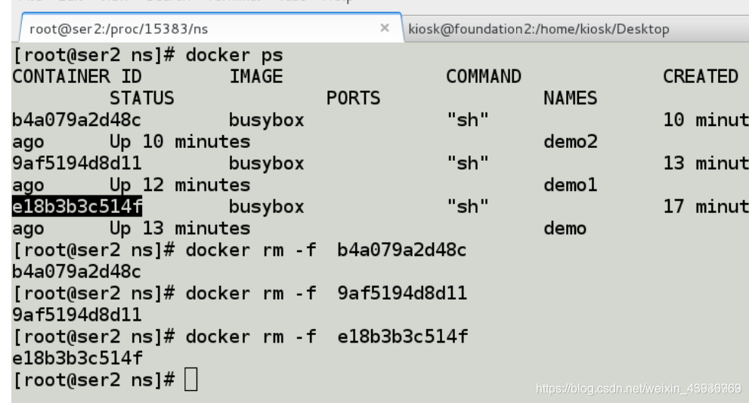Click the CONTAINER ID column header
The image size is (749, 403).
pyautogui.click(x=77, y=76)
